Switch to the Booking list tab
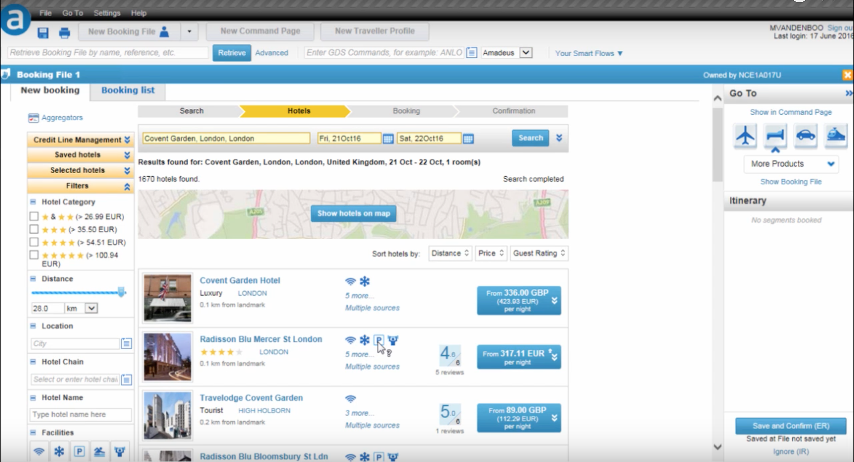 pyautogui.click(x=128, y=90)
